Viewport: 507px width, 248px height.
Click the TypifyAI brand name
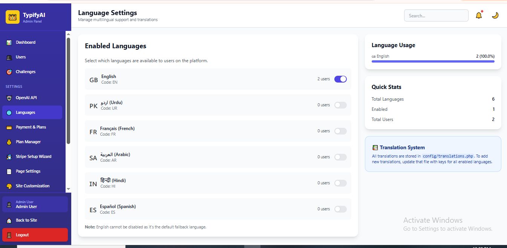[34, 15]
